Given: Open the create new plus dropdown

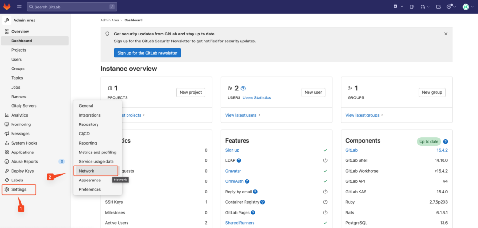Looking at the screenshot, I should point(398,7).
